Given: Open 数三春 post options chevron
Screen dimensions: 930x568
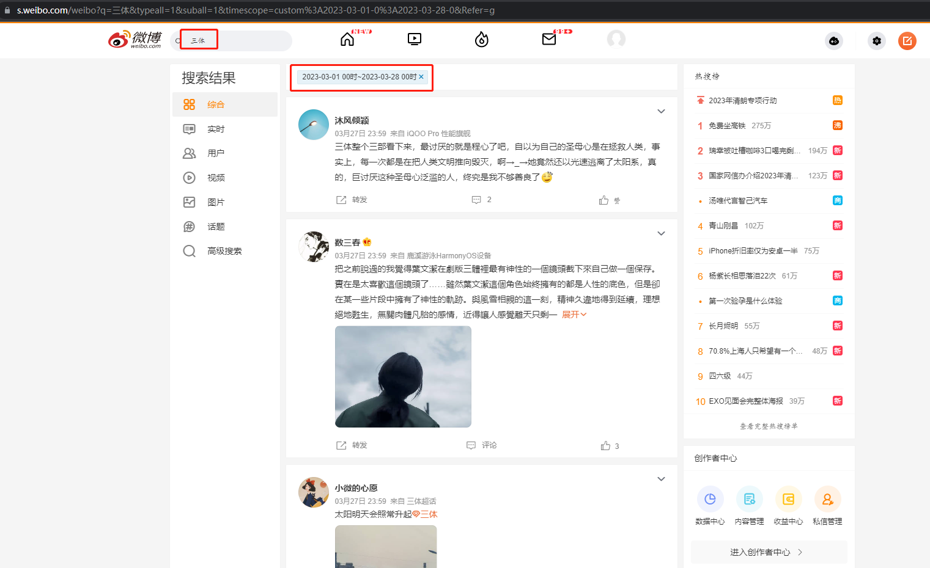Looking at the screenshot, I should [661, 233].
